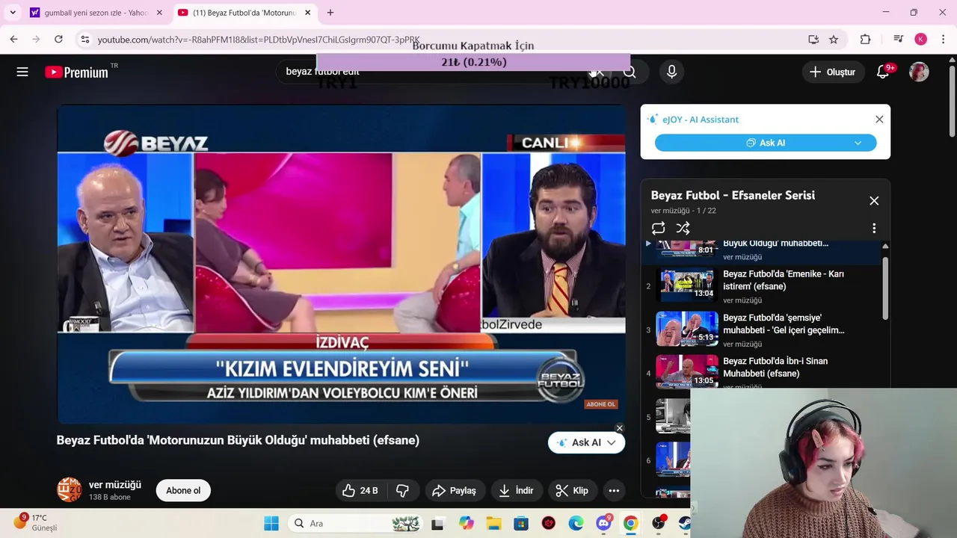Open the 'ver müzüğü' channel avatar
Viewport: 957px width, 538px height.
tap(70, 490)
